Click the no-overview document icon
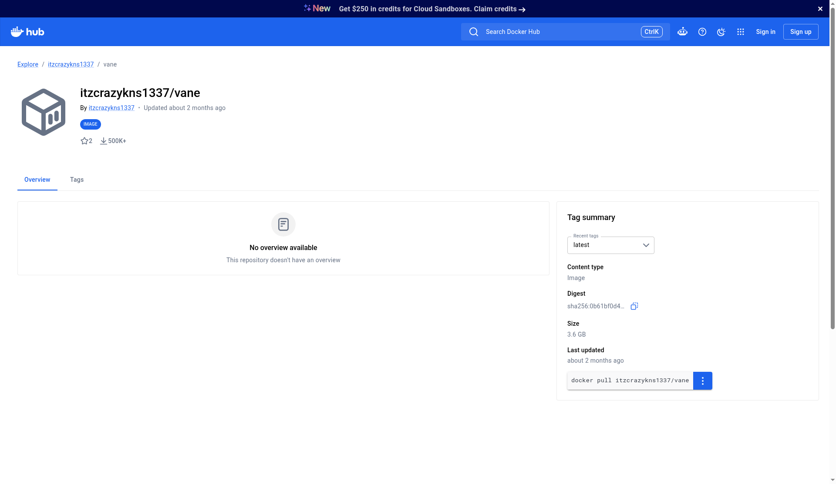Image resolution: width=836 pixels, height=484 pixels. click(283, 224)
